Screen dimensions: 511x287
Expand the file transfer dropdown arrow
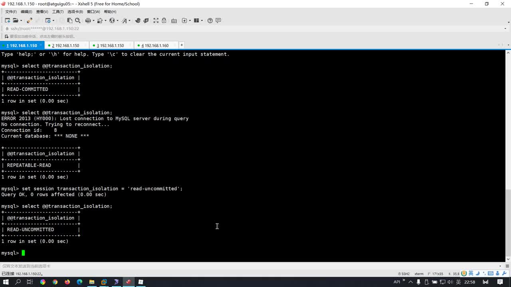click(x=106, y=21)
